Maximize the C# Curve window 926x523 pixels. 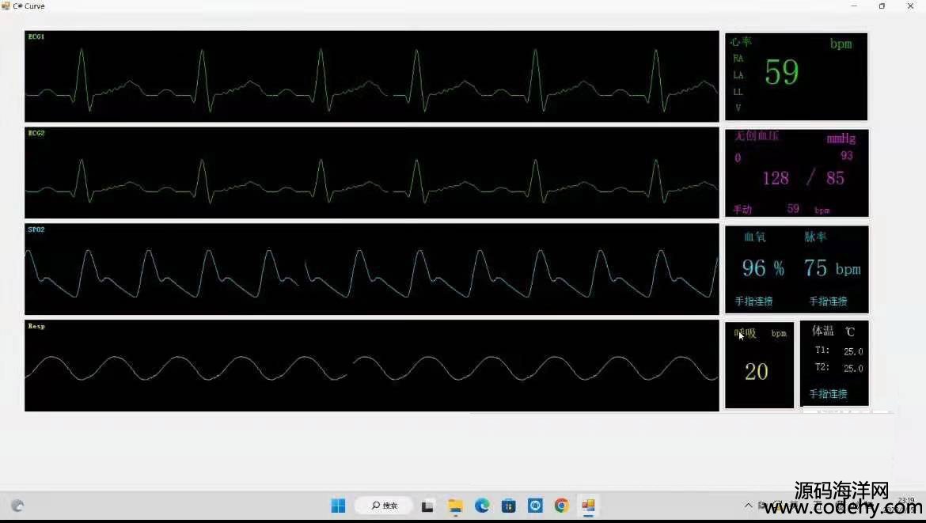882,6
